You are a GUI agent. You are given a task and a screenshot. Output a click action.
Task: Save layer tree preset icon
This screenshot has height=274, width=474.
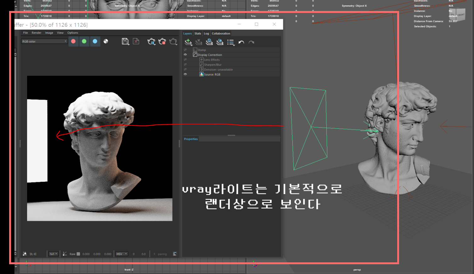pyautogui.click(x=209, y=42)
